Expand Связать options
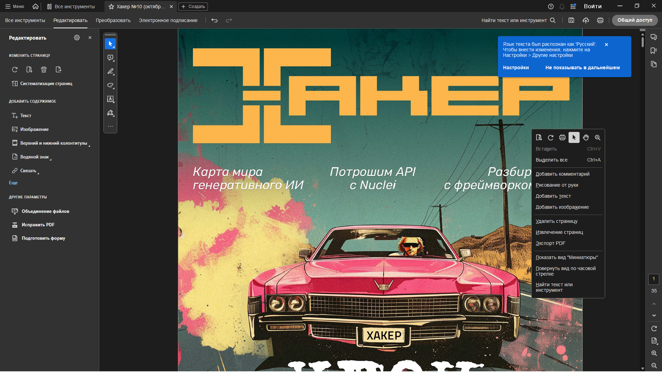Screen dimensions: 662x372 click(x=38, y=174)
